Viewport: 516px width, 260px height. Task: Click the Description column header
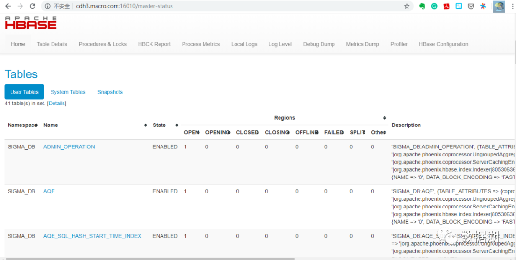tap(406, 125)
